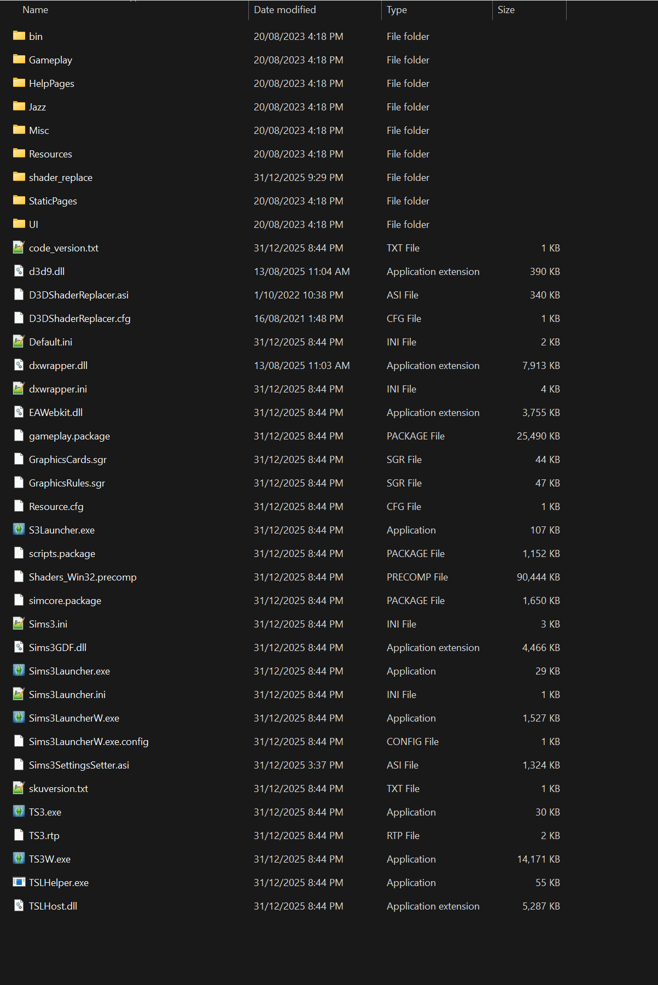
Task: Click the 13/08/2025 11:03 AM date
Action: 302,366
